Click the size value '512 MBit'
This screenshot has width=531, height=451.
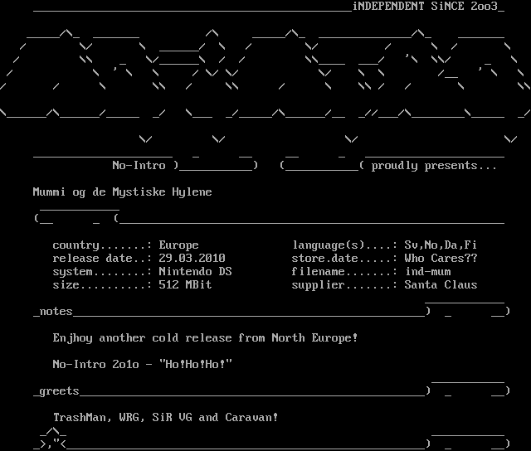coord(185,284)
